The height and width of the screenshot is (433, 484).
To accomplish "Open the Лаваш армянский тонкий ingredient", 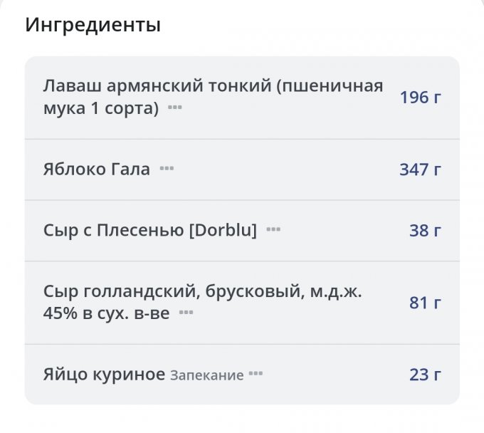I will coord(212,87).
